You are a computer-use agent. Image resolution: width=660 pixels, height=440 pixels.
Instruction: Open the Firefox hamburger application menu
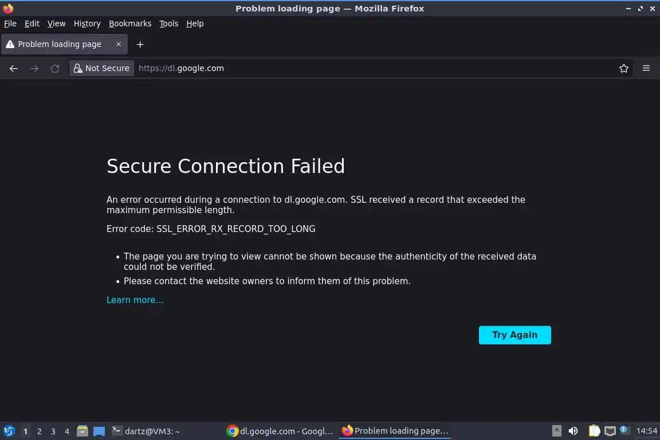pyautogui.click(x=646, y=68)
